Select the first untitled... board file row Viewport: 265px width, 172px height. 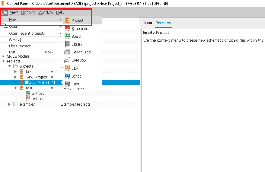(x=39, y=93)
